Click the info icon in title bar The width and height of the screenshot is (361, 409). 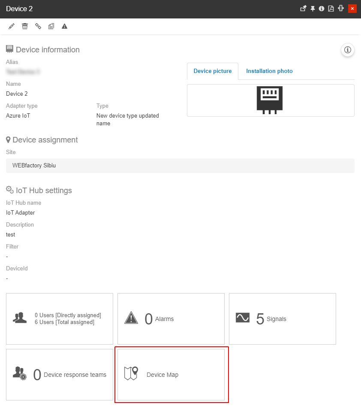point(322,9)
